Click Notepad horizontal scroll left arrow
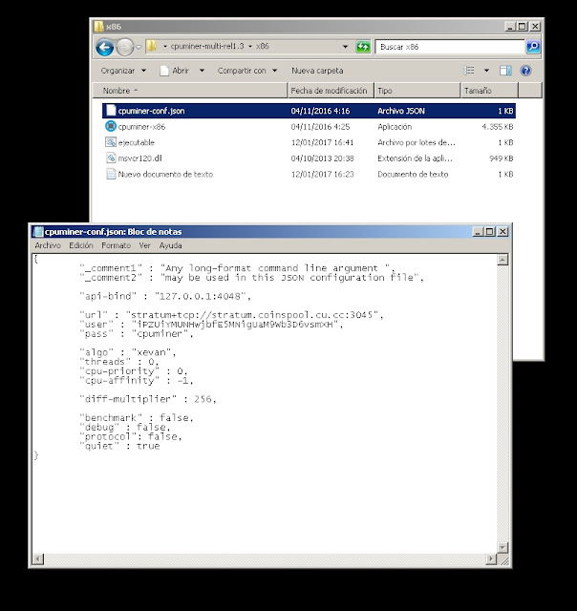This screenshot has width=577, height=611. tap(38, 559)
